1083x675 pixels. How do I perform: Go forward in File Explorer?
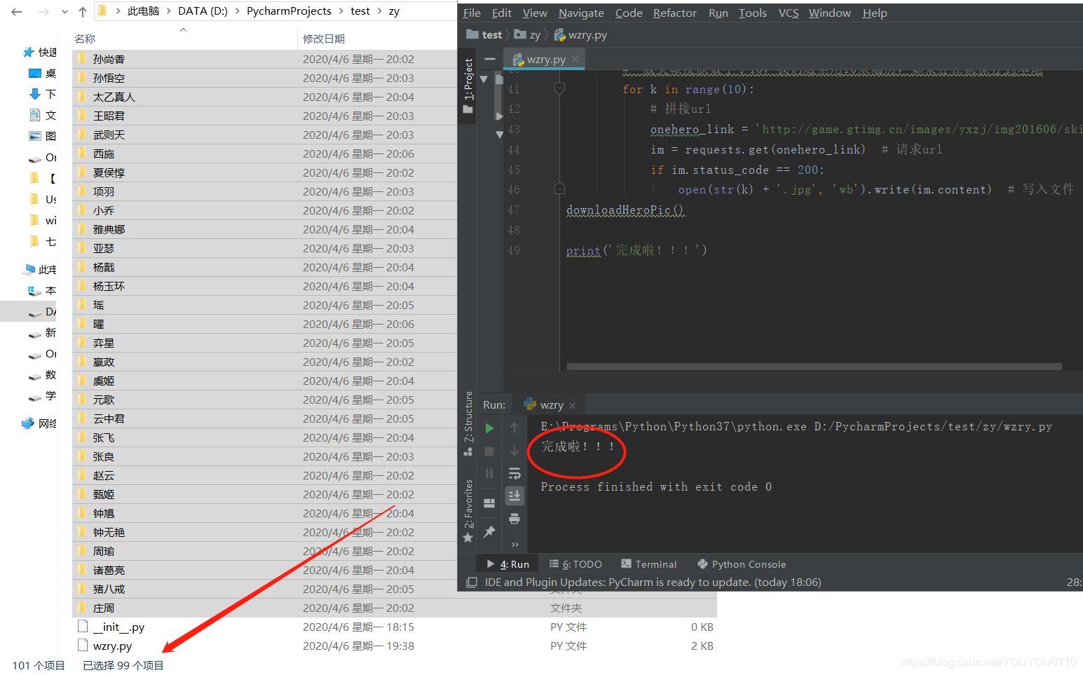pos(43,12)
